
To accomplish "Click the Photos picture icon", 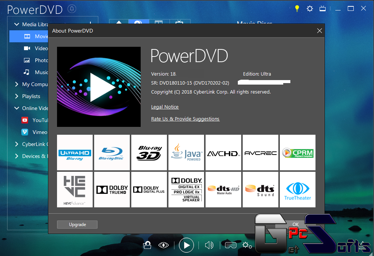I will [x=27, y=60].
